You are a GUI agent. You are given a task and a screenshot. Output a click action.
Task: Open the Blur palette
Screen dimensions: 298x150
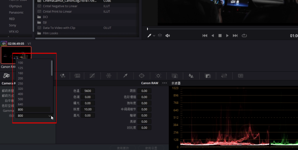click(x=191, y=76)
